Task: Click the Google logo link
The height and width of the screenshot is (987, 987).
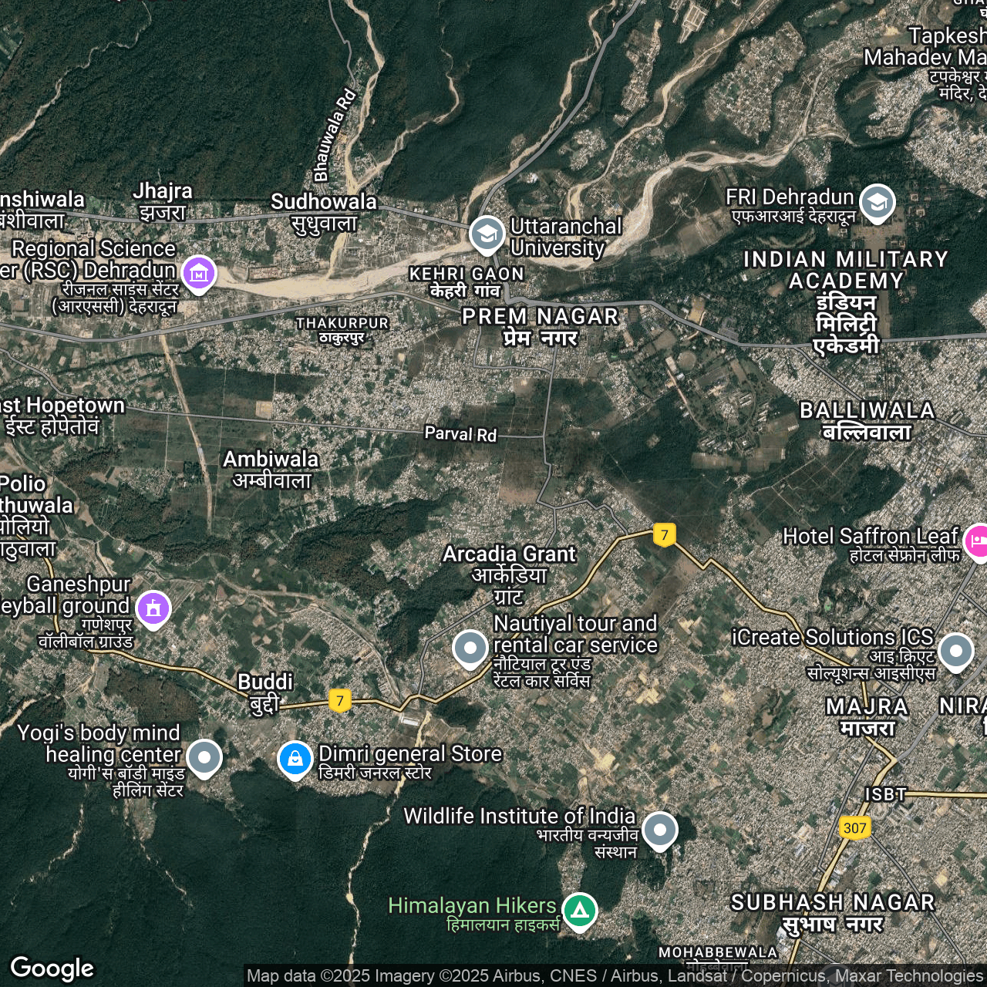Action: click(52, 968)
